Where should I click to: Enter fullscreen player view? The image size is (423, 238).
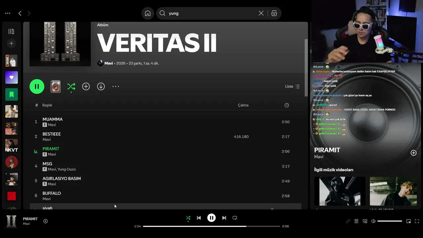417,221
